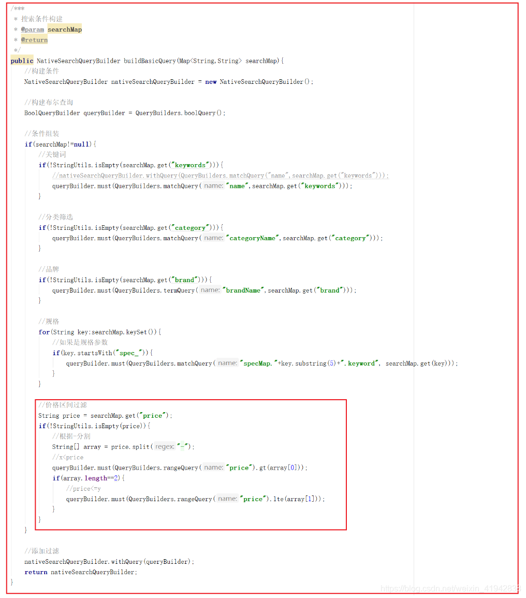Click the "//x<price" comment
This screenshot has height=598, width=526.
click(67, 457)
